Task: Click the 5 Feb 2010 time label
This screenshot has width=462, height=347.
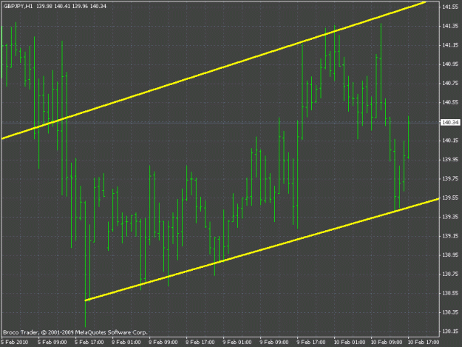Action: coord(15,342)
